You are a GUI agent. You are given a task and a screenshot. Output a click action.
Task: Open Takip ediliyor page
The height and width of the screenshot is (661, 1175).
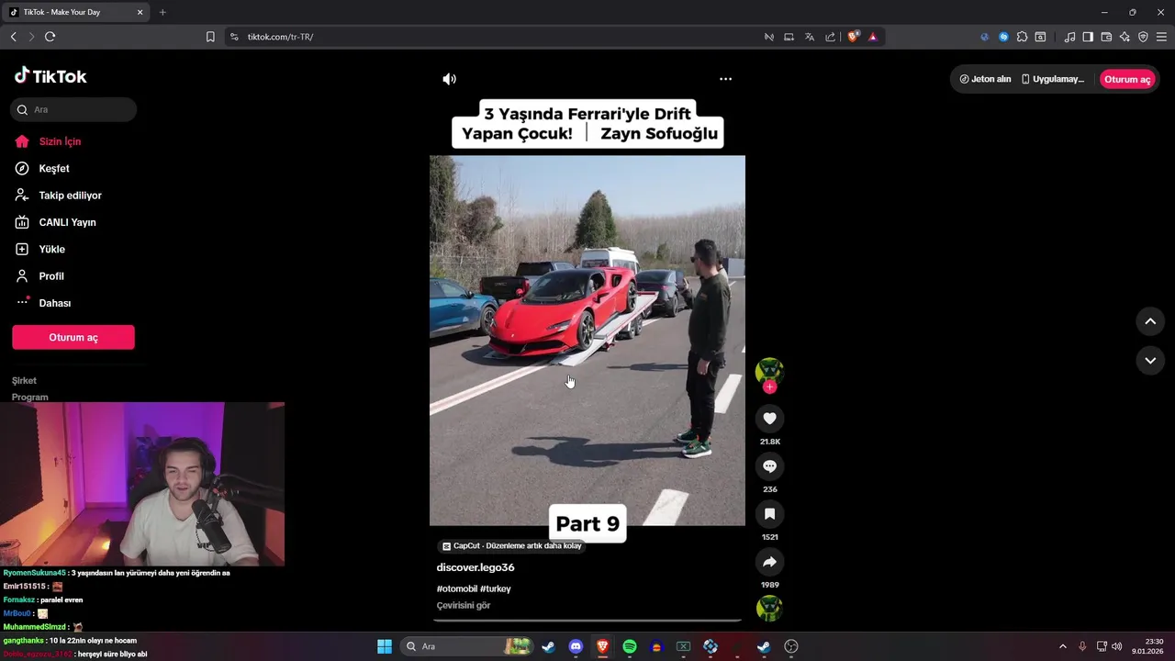click(70, 196)
